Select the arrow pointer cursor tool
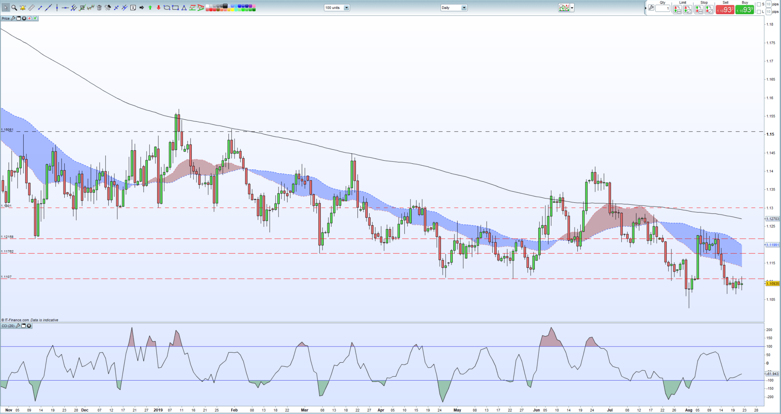 [x=6, y=8]
